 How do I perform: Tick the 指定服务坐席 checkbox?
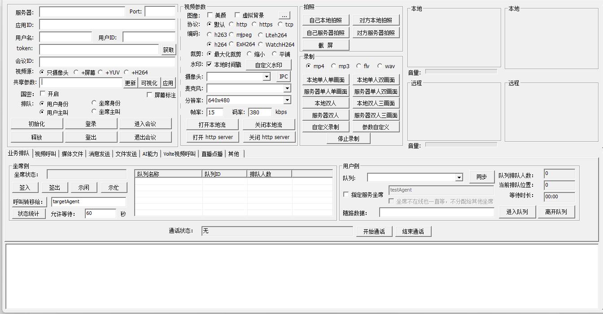point(346,195)
